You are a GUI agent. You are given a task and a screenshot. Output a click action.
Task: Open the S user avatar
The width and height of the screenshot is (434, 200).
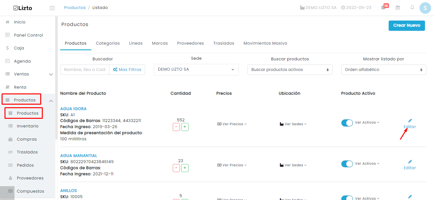pos(425,8)
